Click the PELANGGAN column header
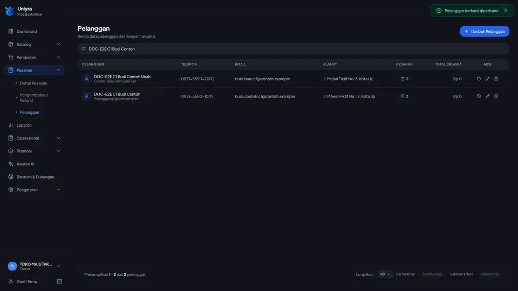 point(93,64)
